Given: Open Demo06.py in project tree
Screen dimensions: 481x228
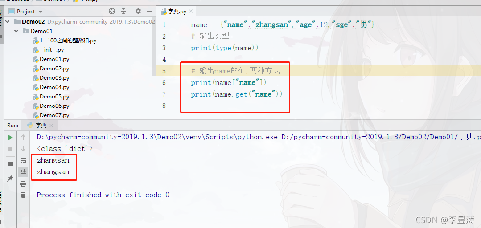Looking at the screenshot, I should 54,106.
